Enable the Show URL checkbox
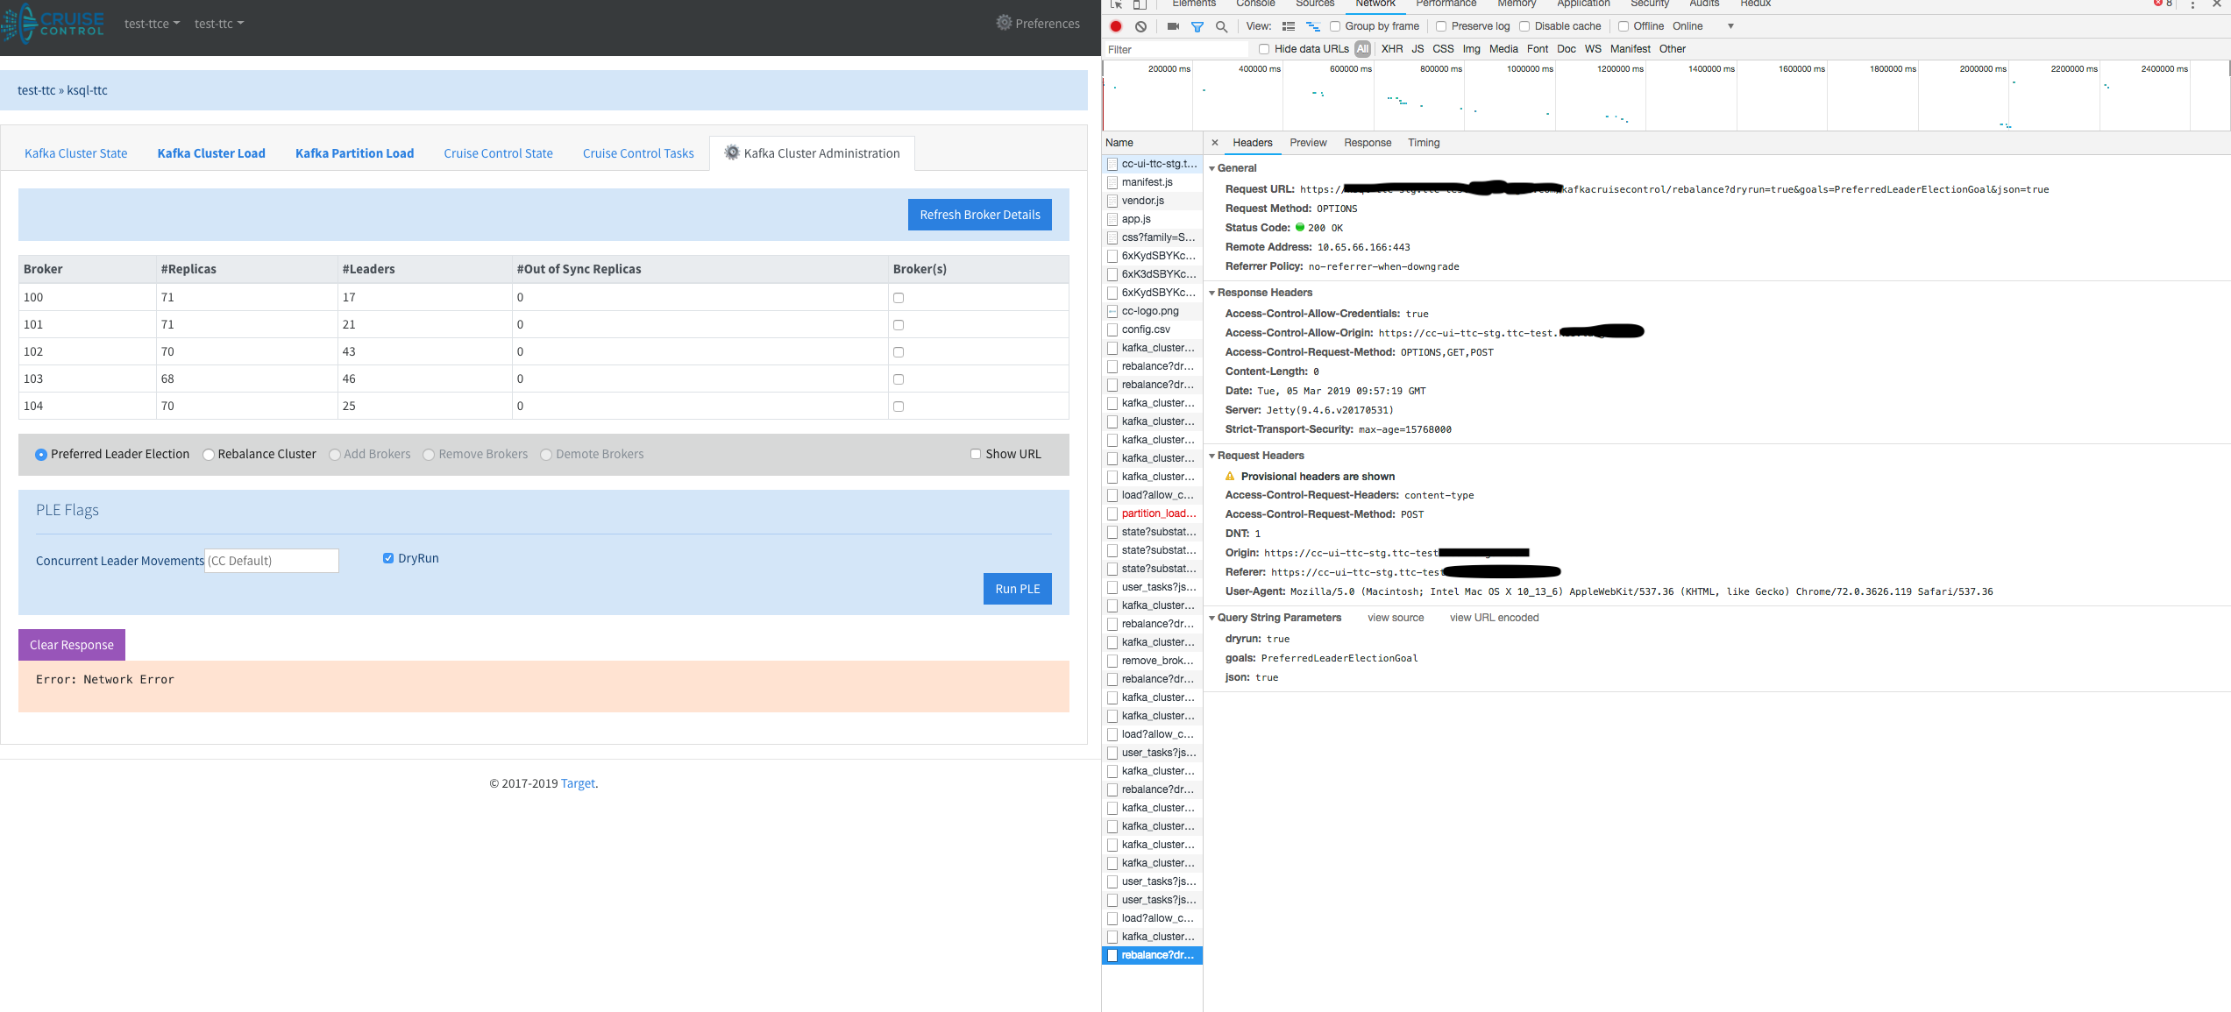The height and width of the screenshot is (1012, 2231). [x=975, y=454]
